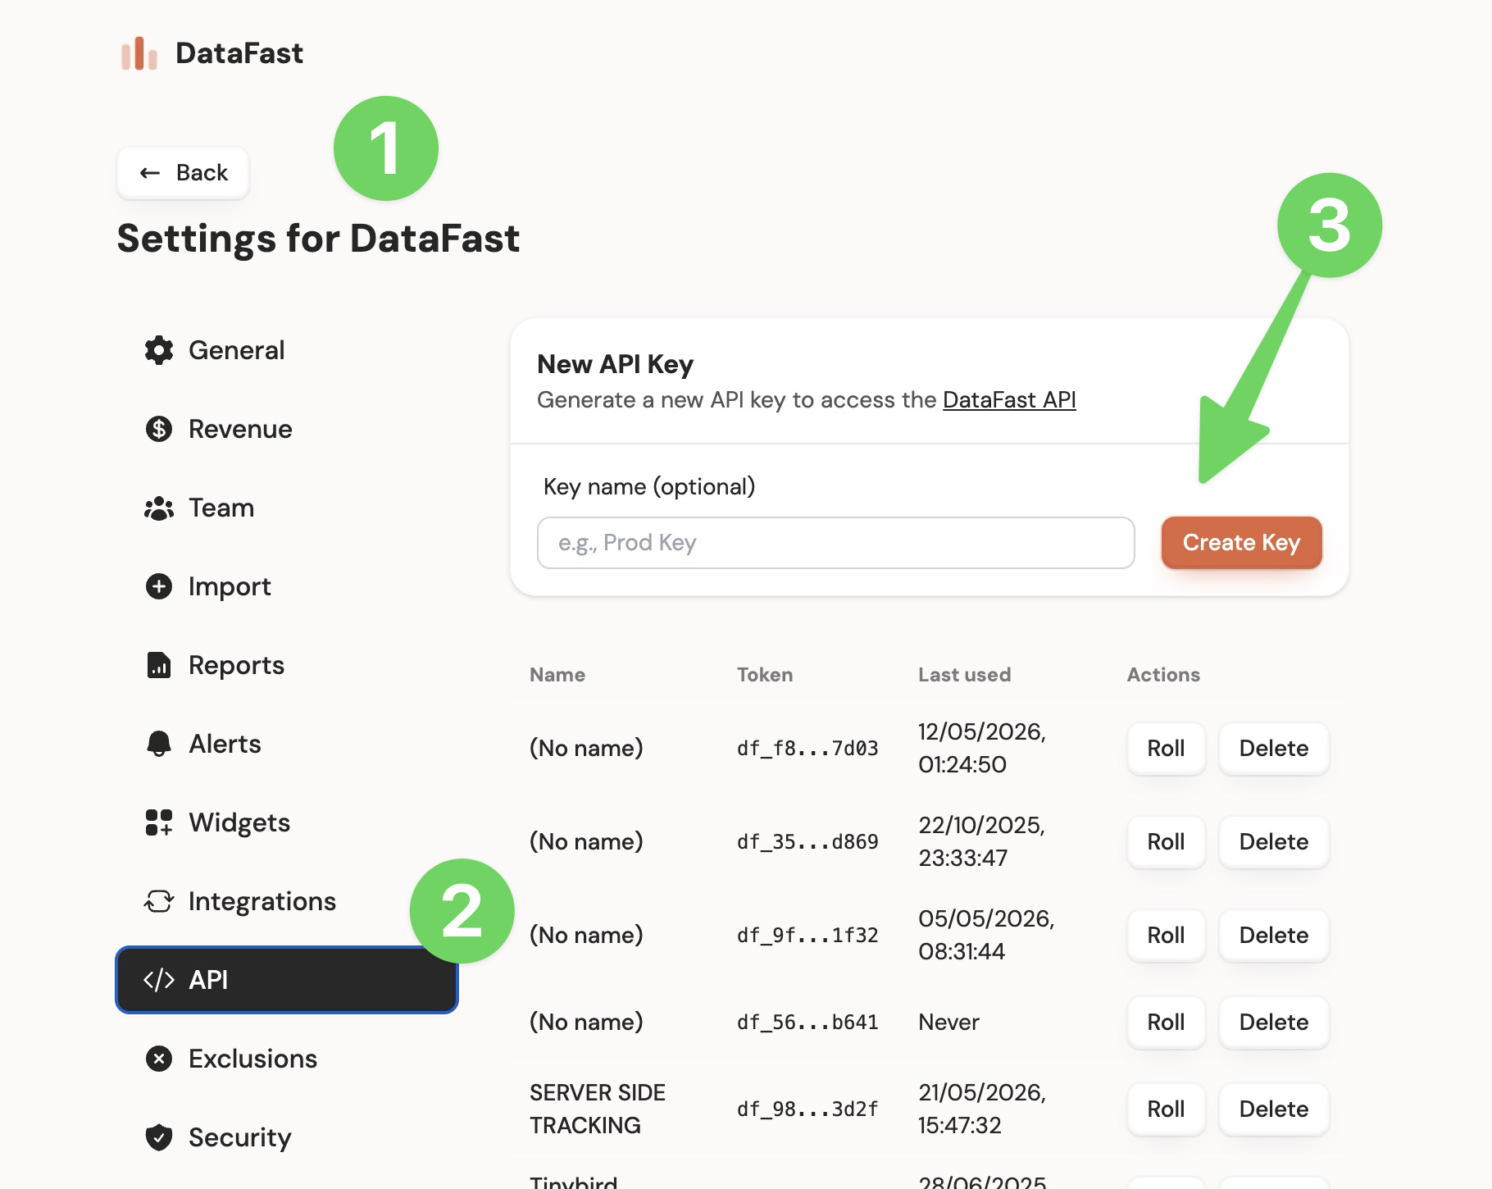This screenshot has width=1492, height=1189.
Task: Focus the Key name input field
Action: [x=835, y=543]
